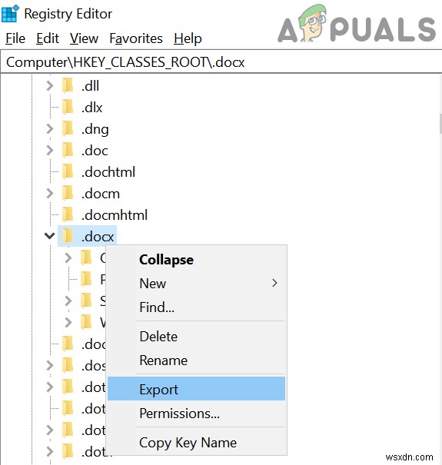
Task: Click the .docx folder icon
Action: point(68,236)
